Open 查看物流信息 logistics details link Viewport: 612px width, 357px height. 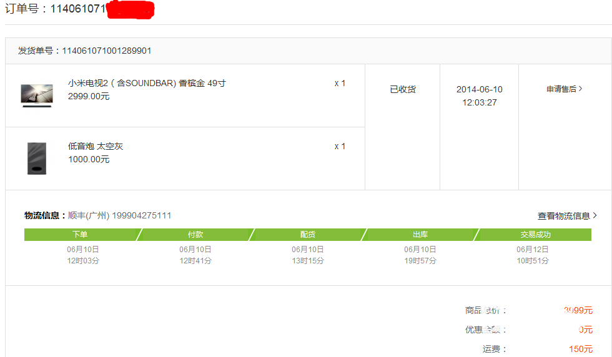click(563, 216)
